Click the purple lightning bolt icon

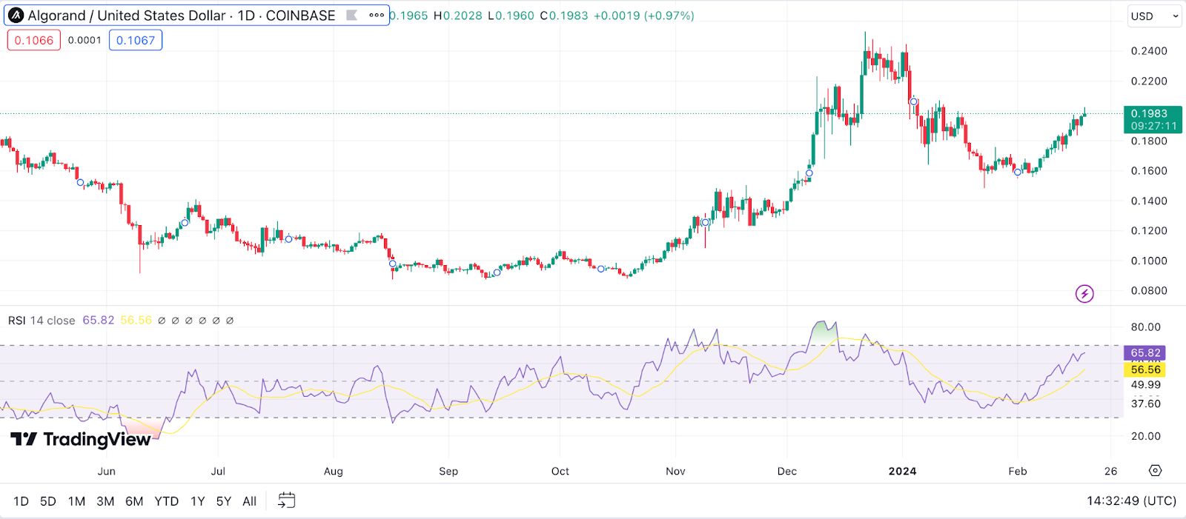pyautogui.click(x=1084, y=294)
